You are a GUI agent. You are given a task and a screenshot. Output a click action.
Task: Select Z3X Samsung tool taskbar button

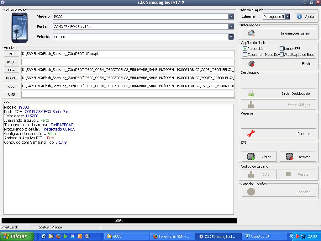pyautogui.click(x=218, y=236)
